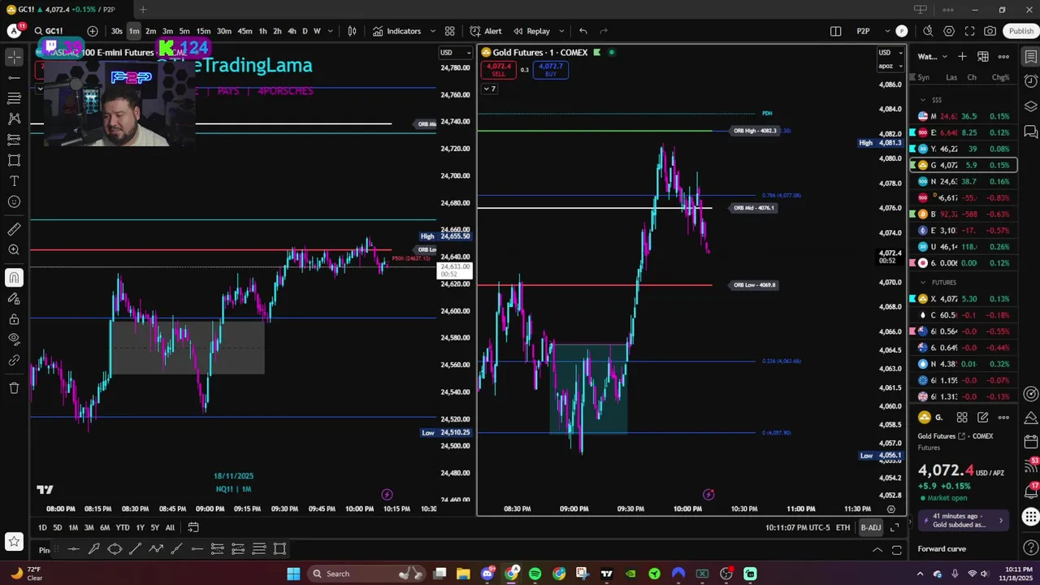Open the quick search lightning icon

click(928, 31)
